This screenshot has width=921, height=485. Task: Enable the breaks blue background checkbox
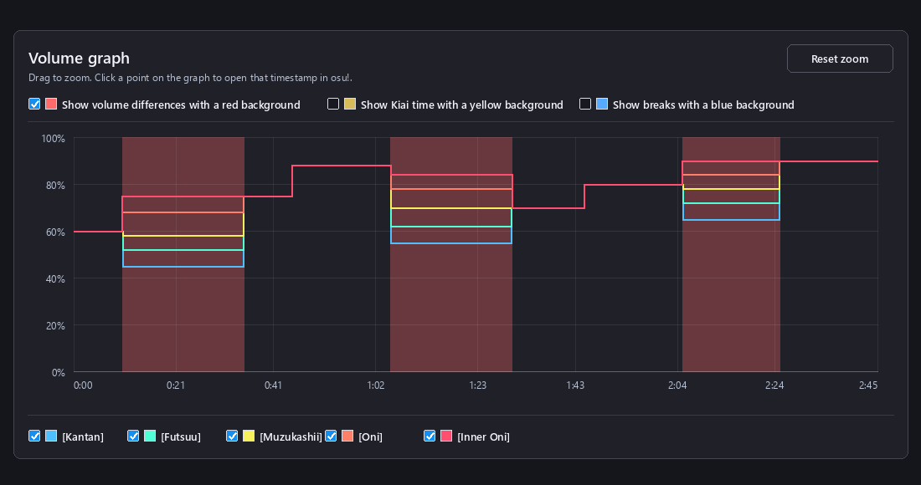tap(585, 104)
